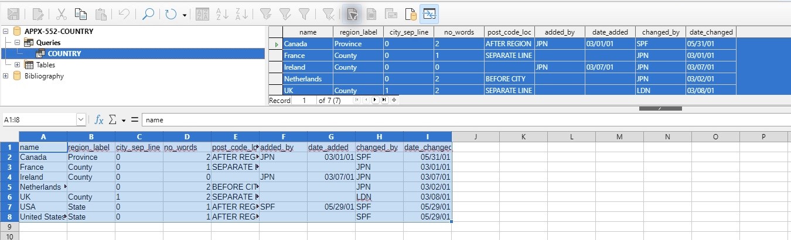This screenshot has height=240, width=791.
Task: Click the Data to Fields icon
Action: pos(371,13)
